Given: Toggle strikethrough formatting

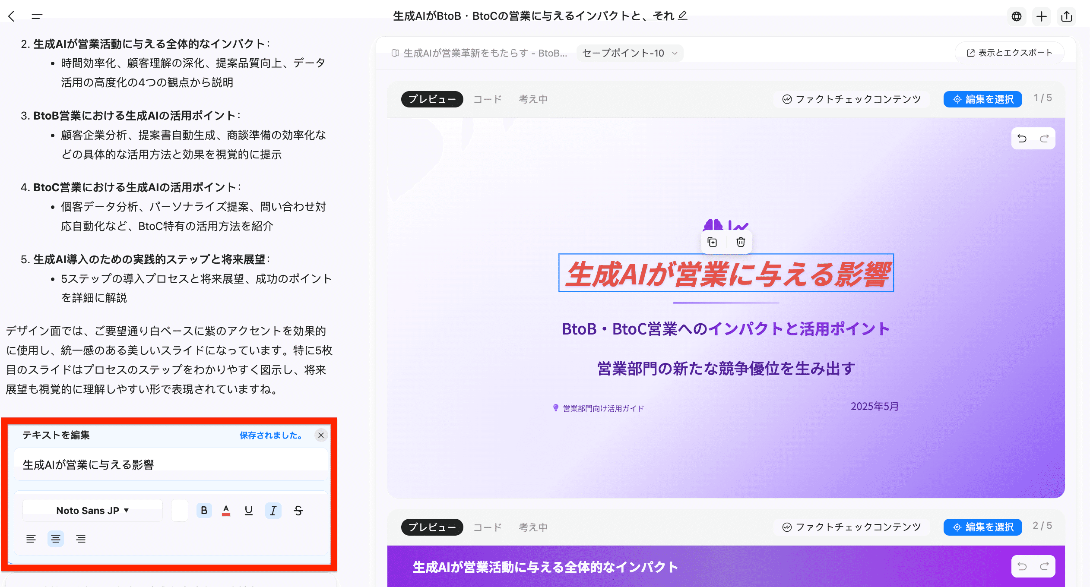Looking at the screenshot, I should tap(298, 511).
